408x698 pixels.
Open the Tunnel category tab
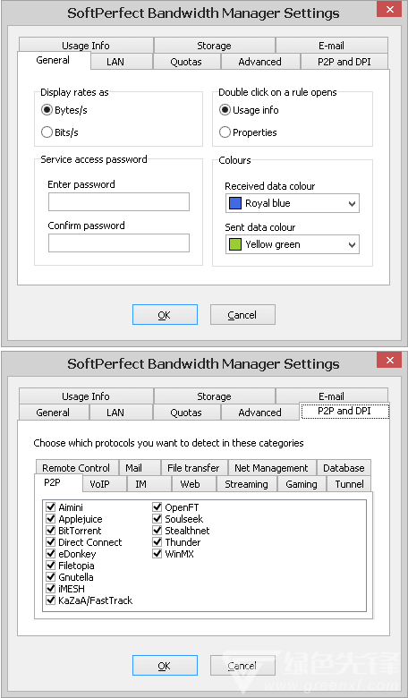pyautogui.click(x=349, y=484)
